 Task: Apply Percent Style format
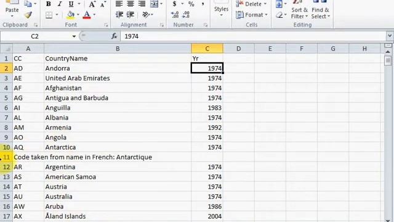coord(191,4)
